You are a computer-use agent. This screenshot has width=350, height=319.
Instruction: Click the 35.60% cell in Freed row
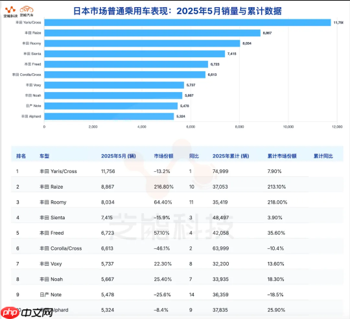tap(276, 233)
